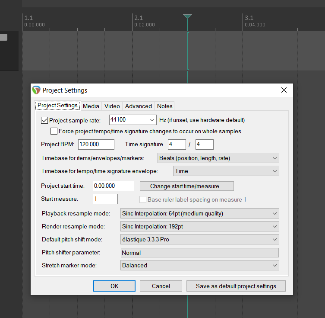Click Change start time/measure button

(187, 186)
